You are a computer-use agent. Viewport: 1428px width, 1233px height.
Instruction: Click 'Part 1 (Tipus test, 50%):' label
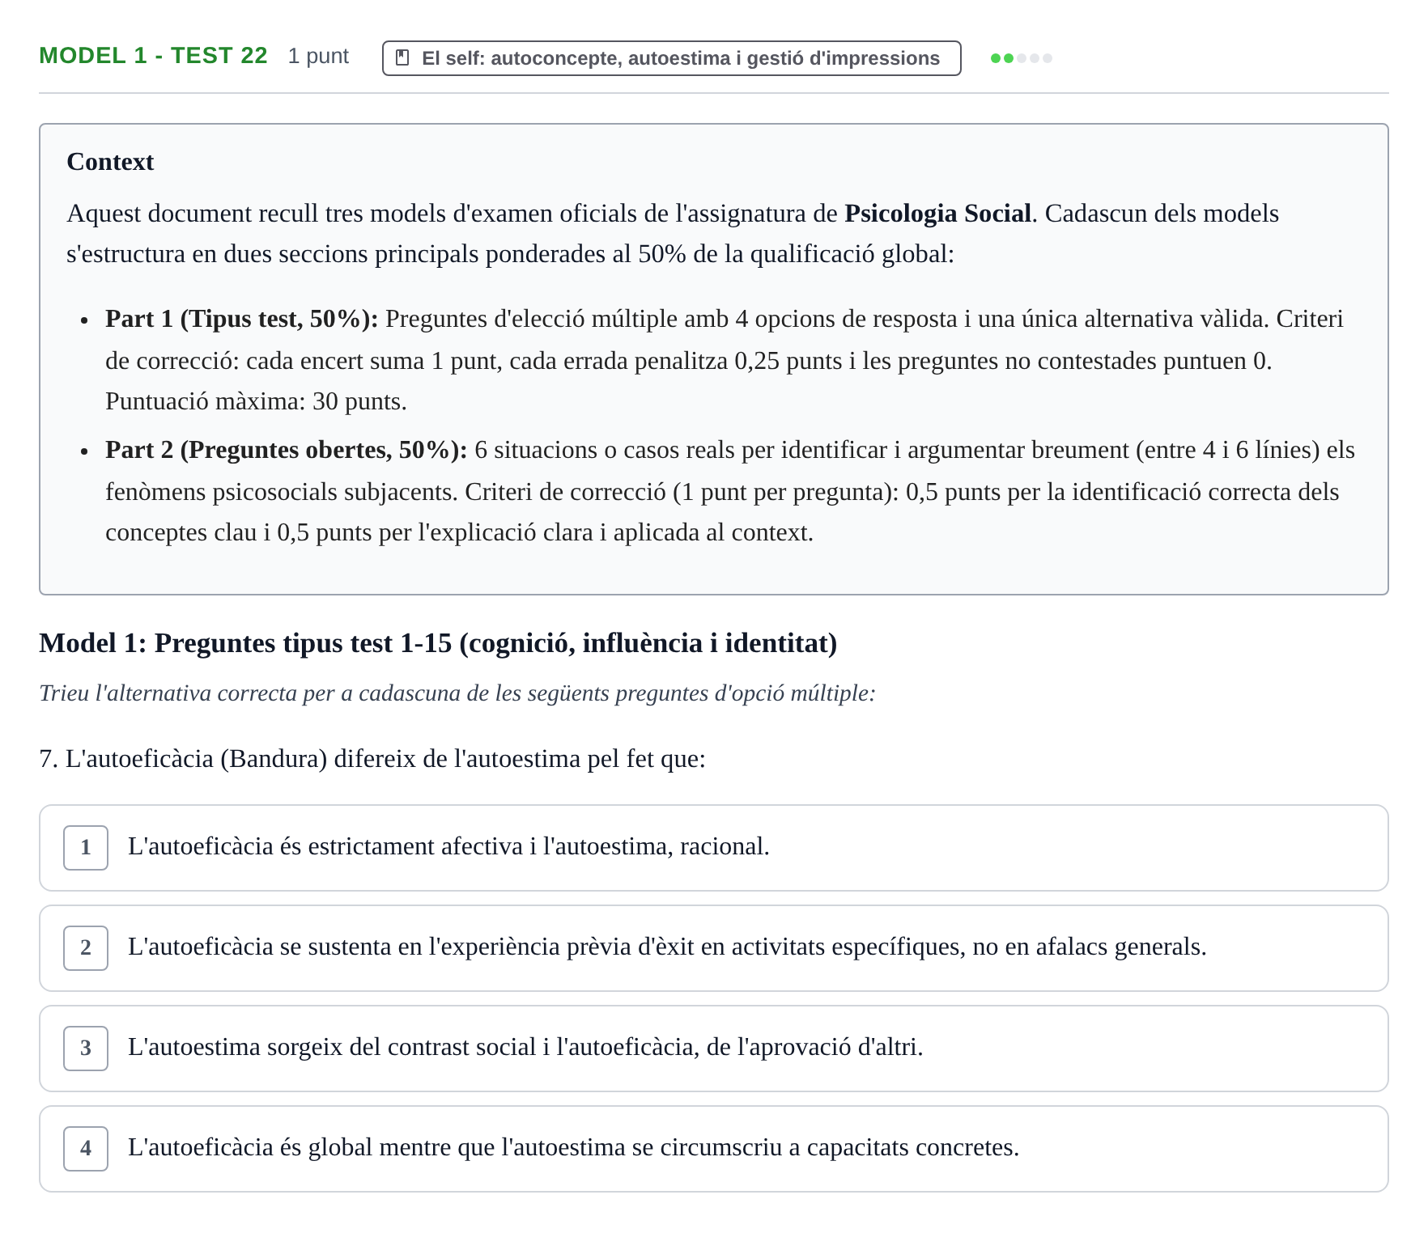coord(241,319)
